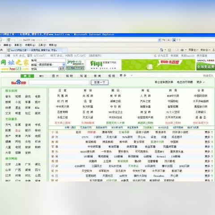215x215 pixels.
Task: Open the 查看 menu
Action: tap(18, 45)
